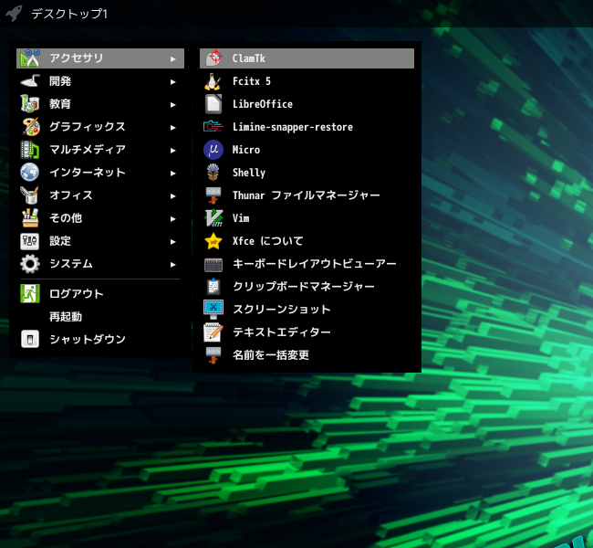Screen dimensions: 593x548
Task: Launch Fcitx 5 entry
Action: [307, 81]
